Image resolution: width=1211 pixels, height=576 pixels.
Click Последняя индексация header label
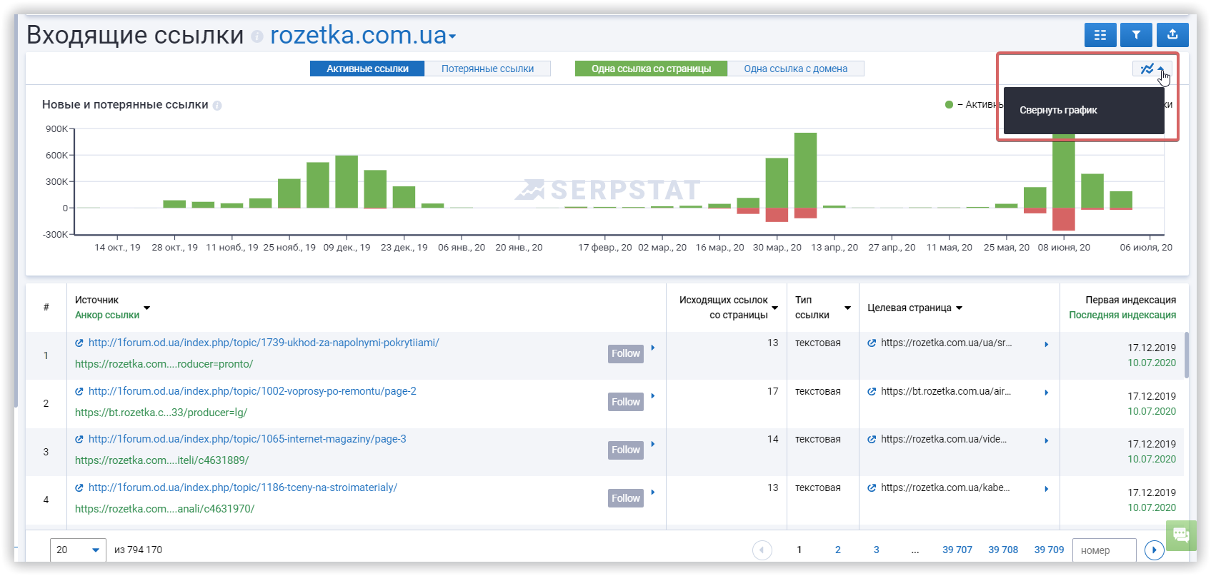tap(1122, 315)
